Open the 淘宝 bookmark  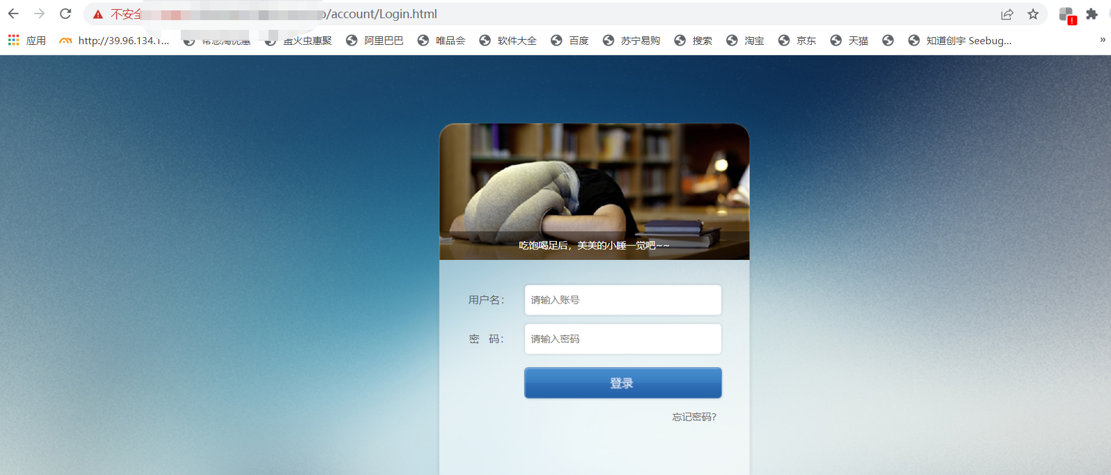(745, 40)
